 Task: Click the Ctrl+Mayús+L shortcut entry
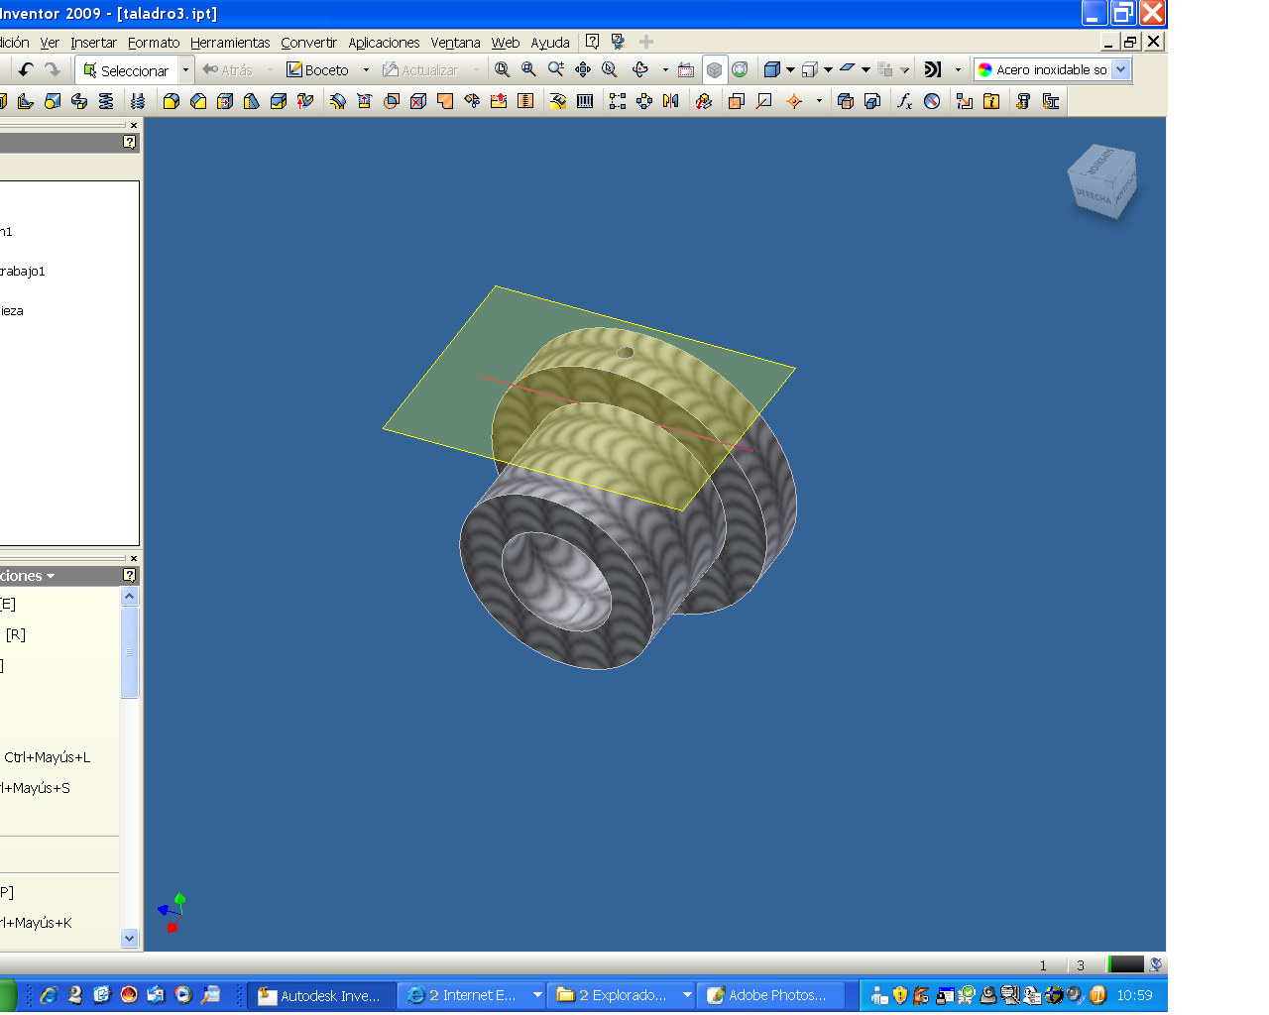point(47,757)
